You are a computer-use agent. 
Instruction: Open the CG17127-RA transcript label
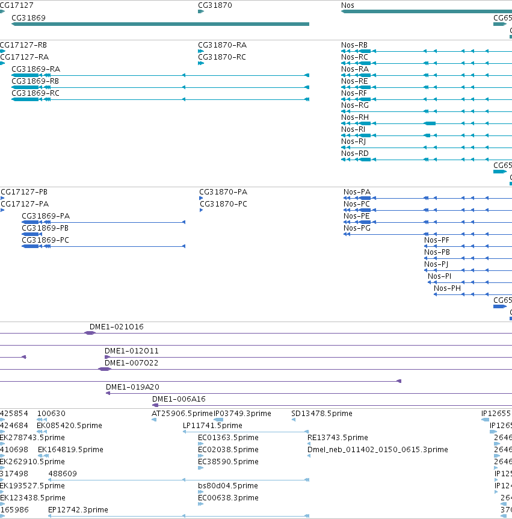pos(25,57)
